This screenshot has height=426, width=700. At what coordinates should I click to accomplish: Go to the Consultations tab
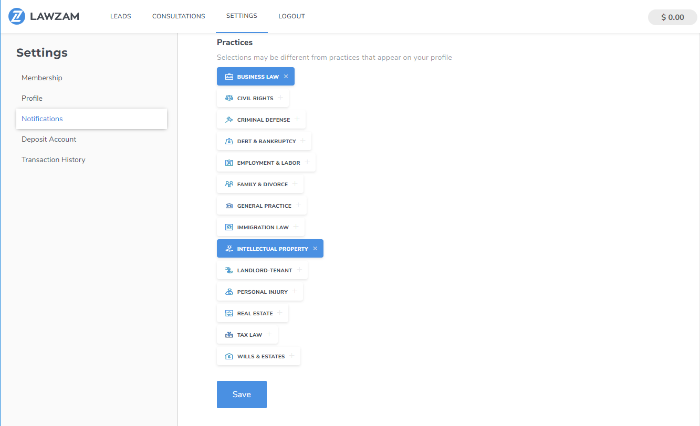(x=179, y=16)
